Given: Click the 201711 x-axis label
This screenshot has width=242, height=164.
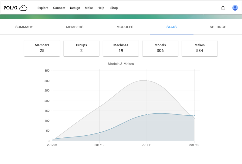Looking at the screenshot, I should coord(146,145).
